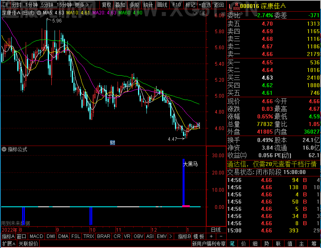This screenshot has width=321, height=248.
Task: Switch indicator to BRAR
Action: click(x=104, y=236)
